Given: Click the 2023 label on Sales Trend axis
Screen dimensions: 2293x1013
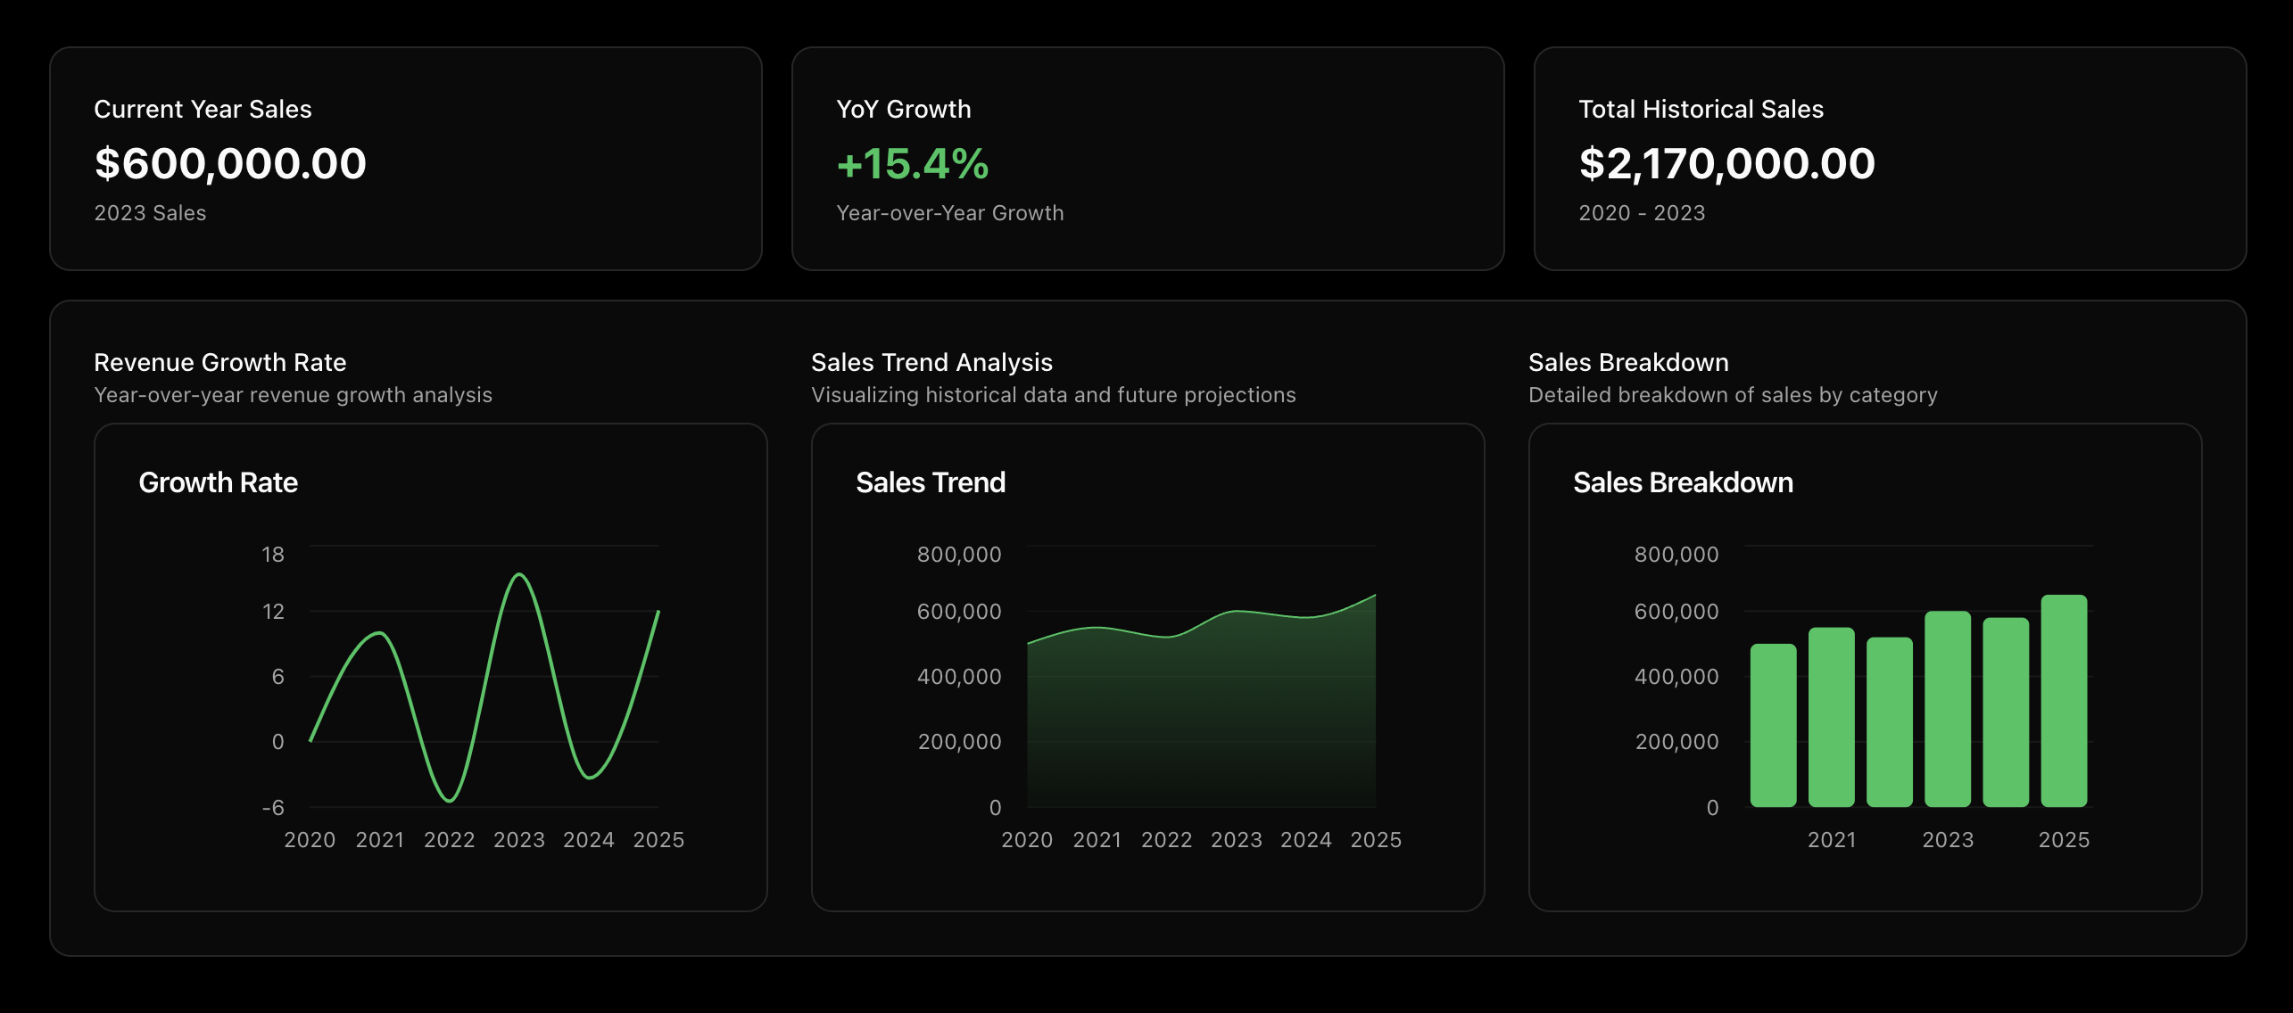Looking at the screenshot, I should (x=1236, y=840).
